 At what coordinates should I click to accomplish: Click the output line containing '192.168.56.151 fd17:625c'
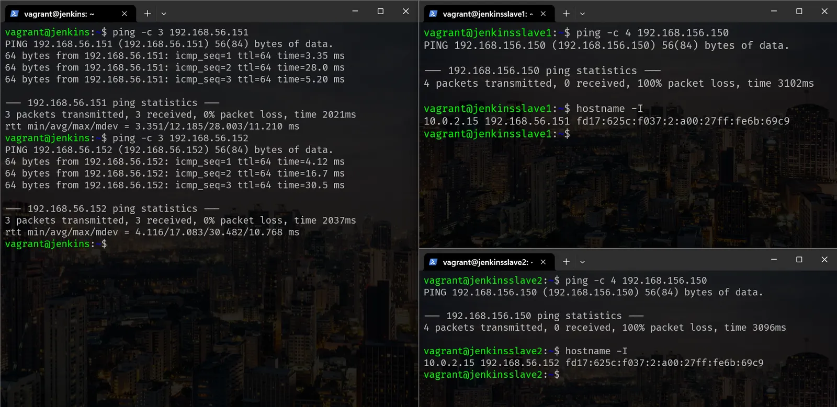(x=607, y=121)
